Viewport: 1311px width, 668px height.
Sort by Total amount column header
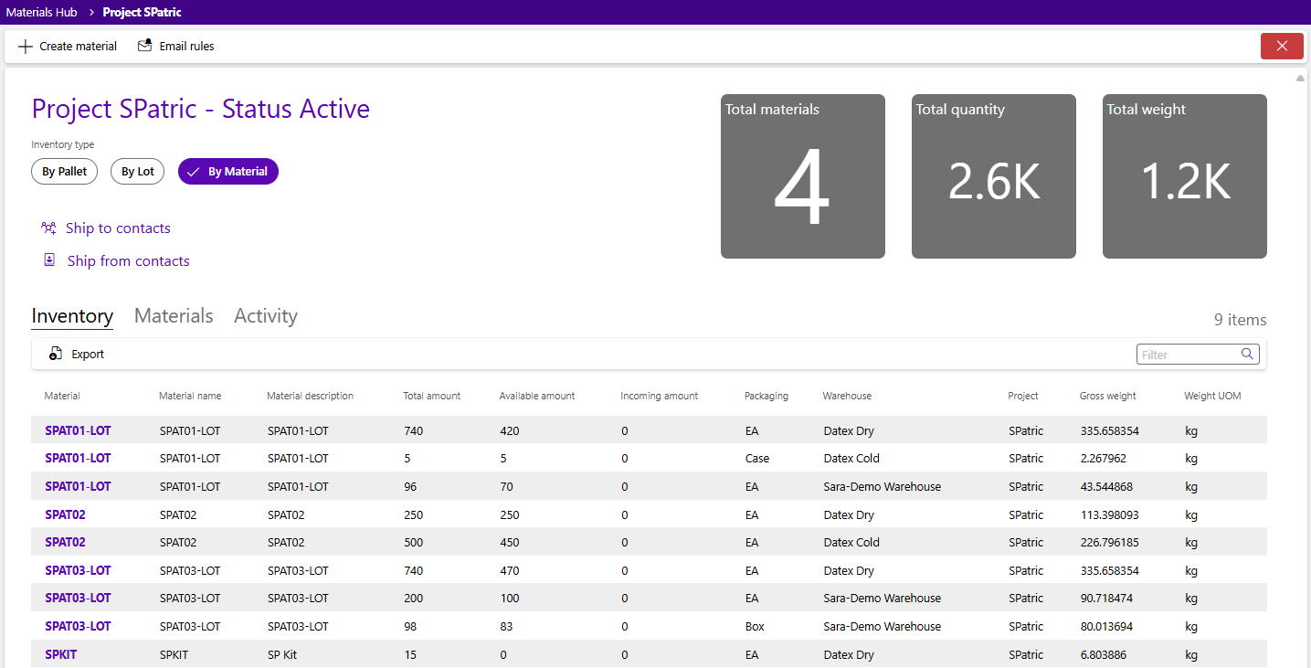click(432, 397)
